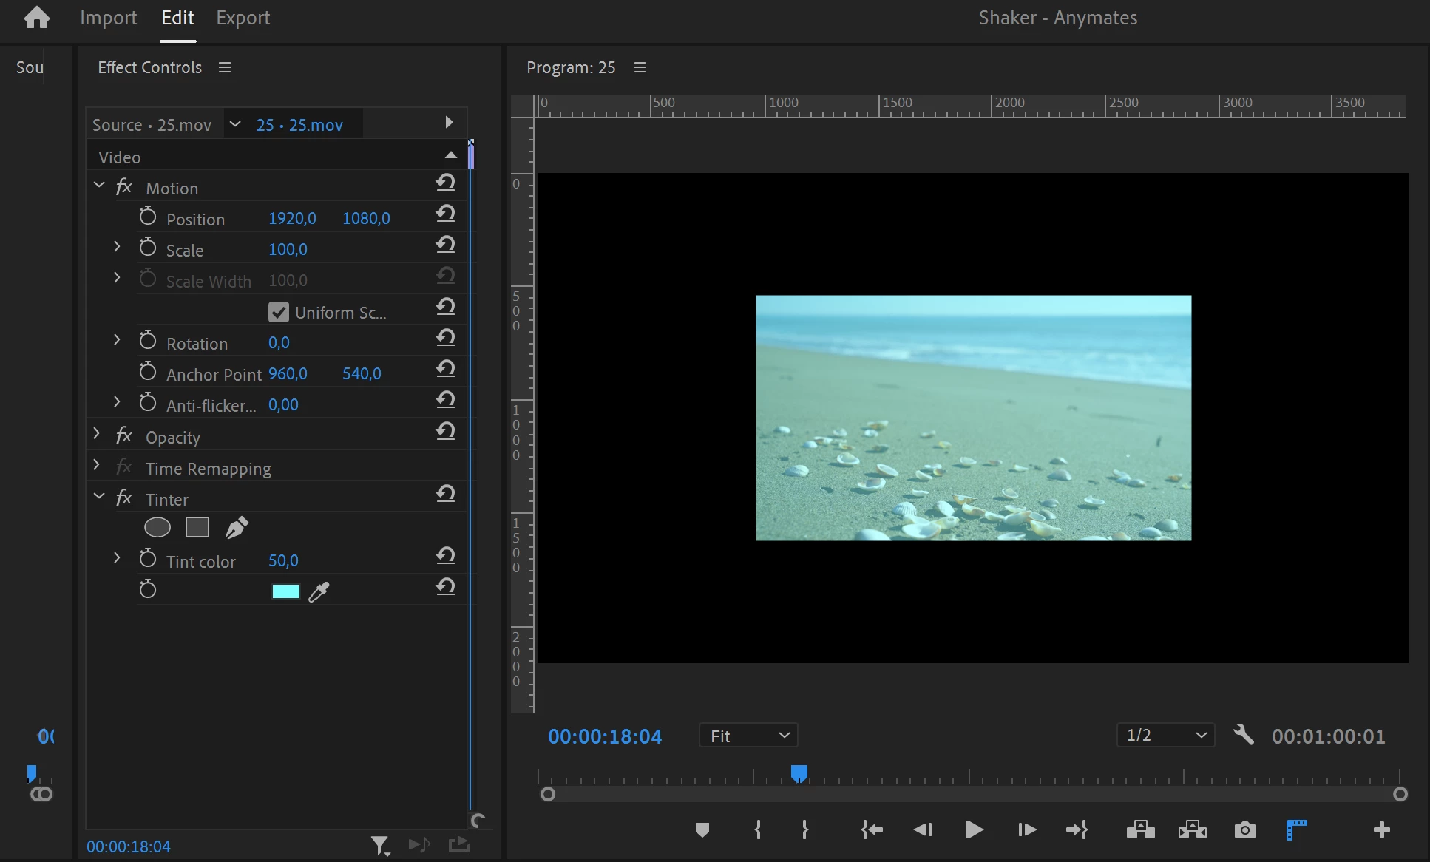Click the Home icon
The height and width of the screenshot is (862, 1430).
36,18
